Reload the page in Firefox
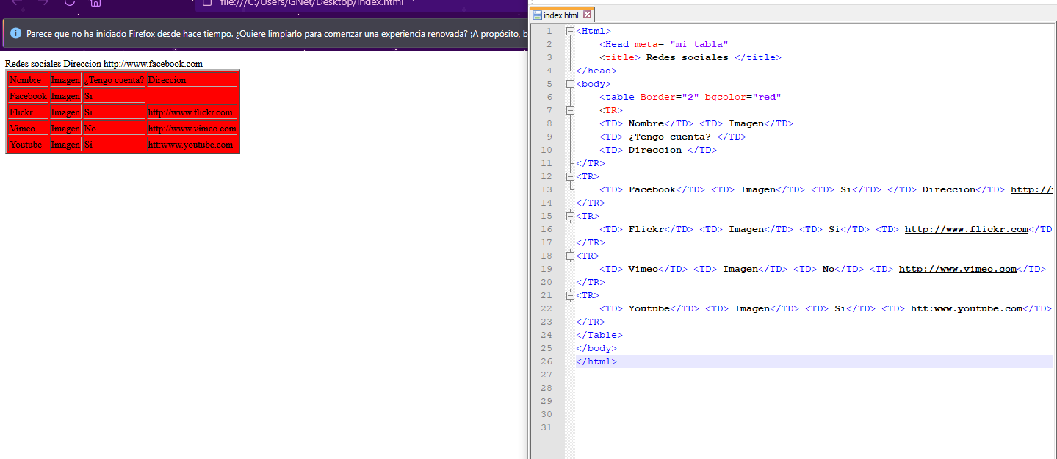1057x459 pixels. pyautogui.click(x=70, y=3)
